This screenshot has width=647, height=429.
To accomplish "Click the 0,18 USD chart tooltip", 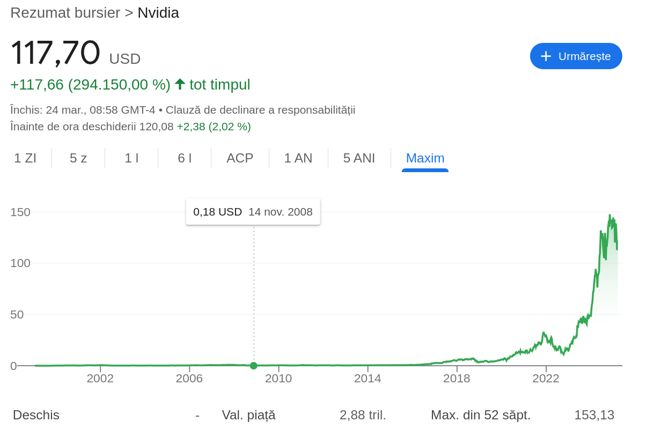I will click(x=253, y=212).
